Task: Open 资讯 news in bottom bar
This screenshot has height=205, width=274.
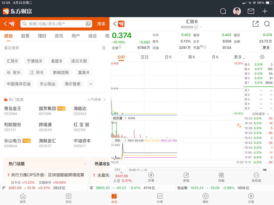Action: 68,198
